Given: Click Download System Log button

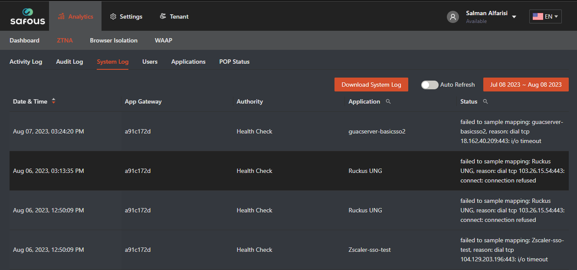Looking at the screenshot, I should coord(371,85).
